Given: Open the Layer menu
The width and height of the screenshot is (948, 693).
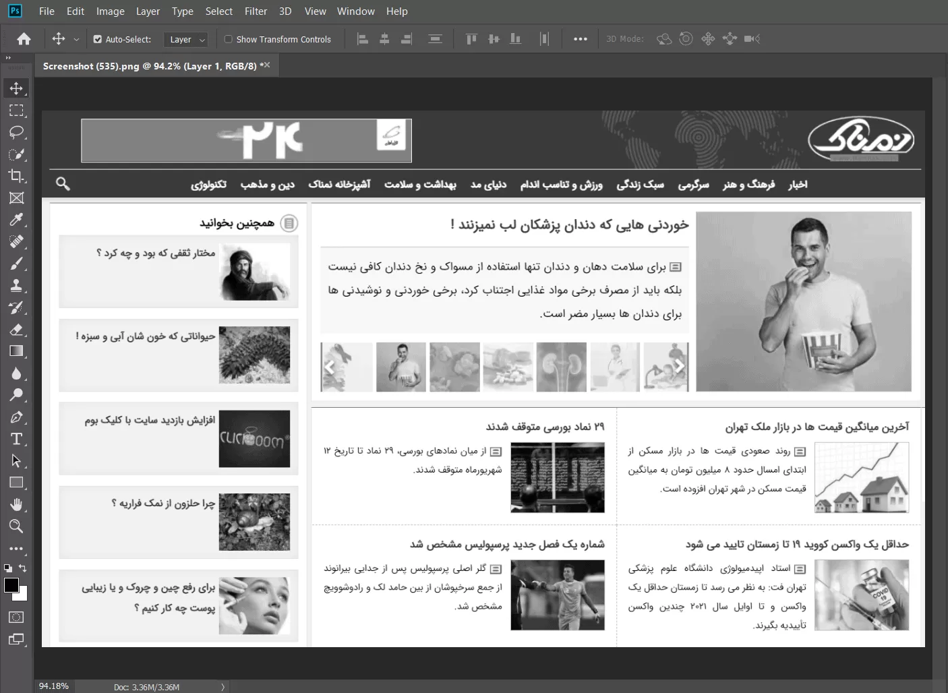Looking at the screenshot, I should pyautogui.click(x=148, y=11).
